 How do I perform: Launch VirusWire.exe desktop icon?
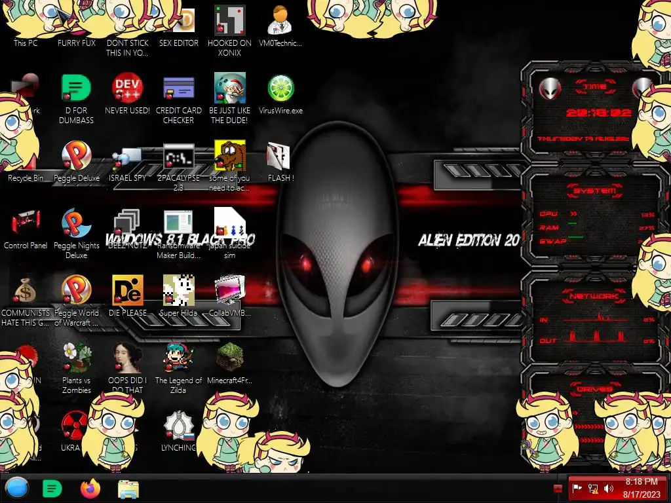[x=280, y=88]
